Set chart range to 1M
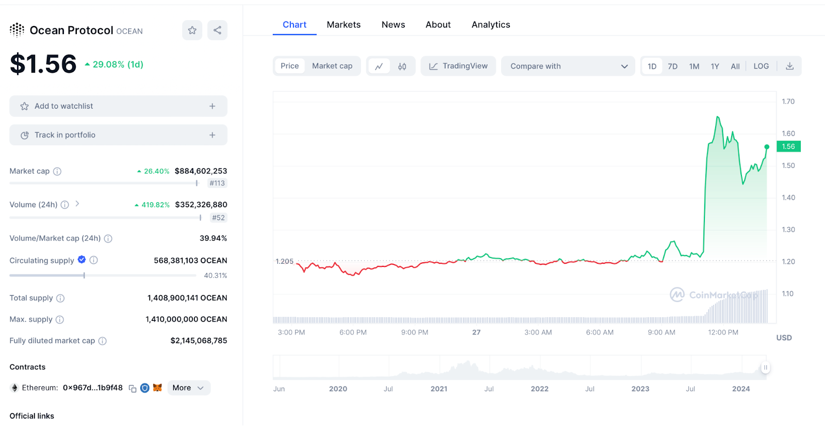 tap(695, 66)
